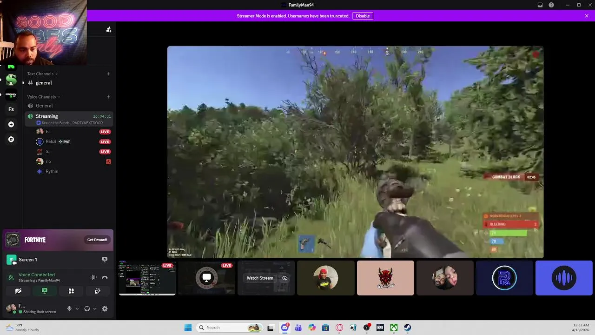Viewport: 595px width, 335px height.
Task: Select the yellow-shirt user tile
Action: pos(326,278)
